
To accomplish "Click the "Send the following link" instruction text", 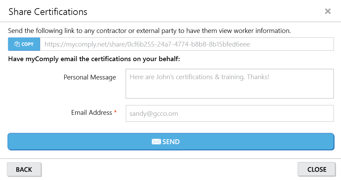I will coord(150,31).
